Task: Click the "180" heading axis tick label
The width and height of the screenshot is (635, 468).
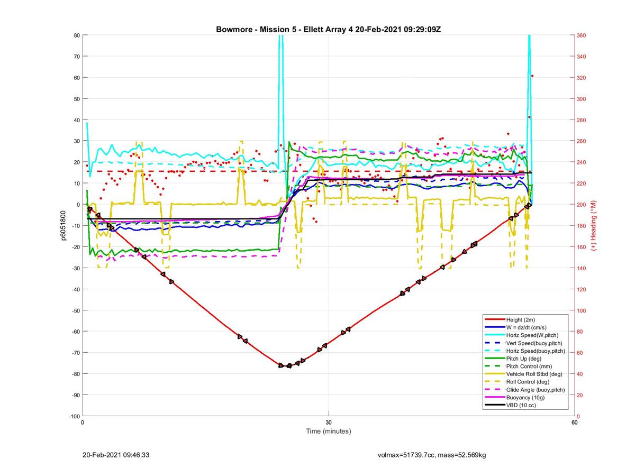Action: pyautogui.click(x=582, y=226)
